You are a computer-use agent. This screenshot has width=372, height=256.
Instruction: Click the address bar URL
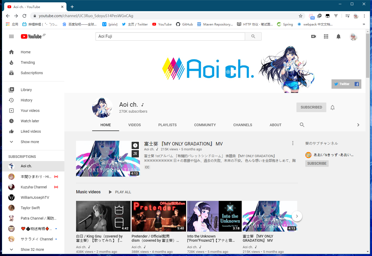pos(86,16)
